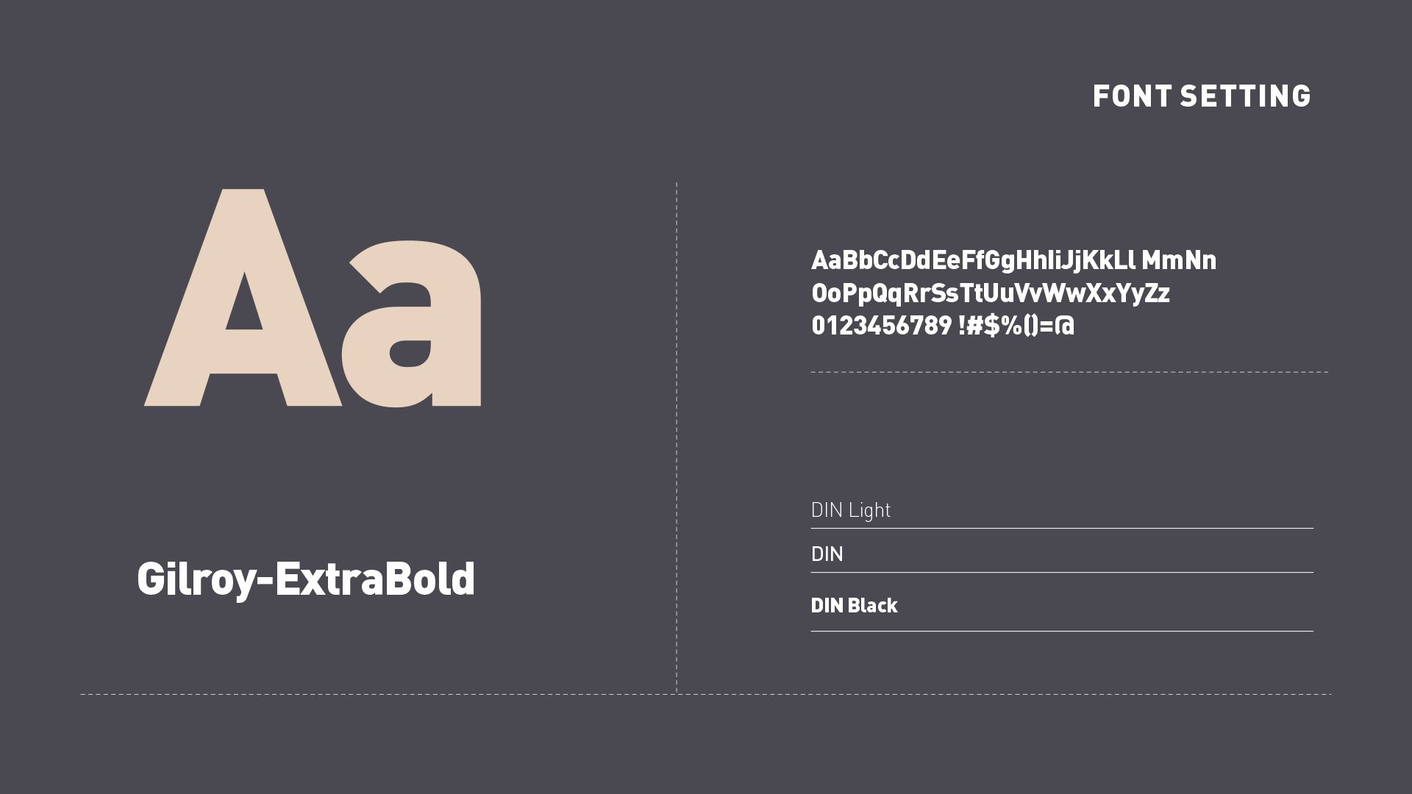
Task: Click the word SETTING in the title
Action: (1245, 96)
